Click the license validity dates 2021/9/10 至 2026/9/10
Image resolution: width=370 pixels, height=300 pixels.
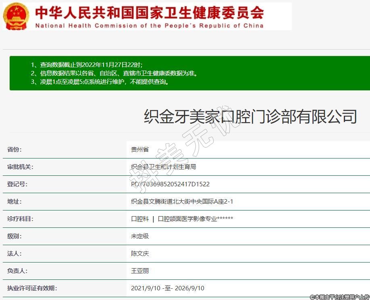tap(167, 288)
